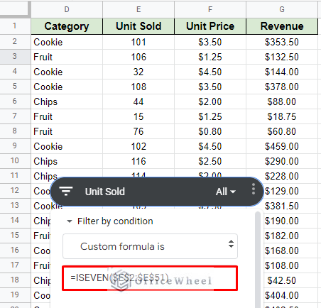Select column E header
Image resolution: width=321 pixels, height=308 pixels.
click(138, 9)
